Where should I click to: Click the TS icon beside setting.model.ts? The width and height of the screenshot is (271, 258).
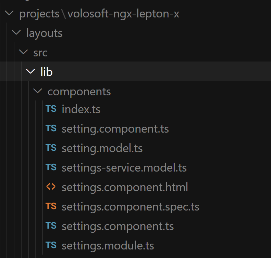tap(51, 148)
